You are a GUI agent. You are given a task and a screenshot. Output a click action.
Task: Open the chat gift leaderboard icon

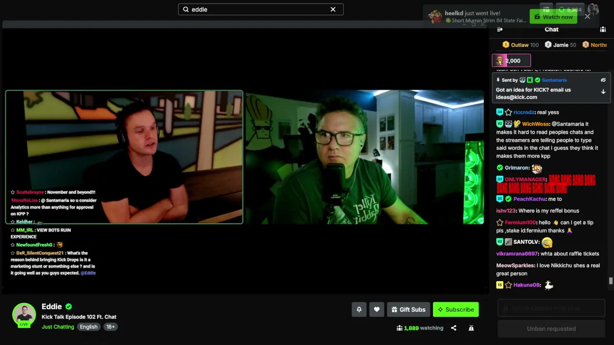coord(603,29)
